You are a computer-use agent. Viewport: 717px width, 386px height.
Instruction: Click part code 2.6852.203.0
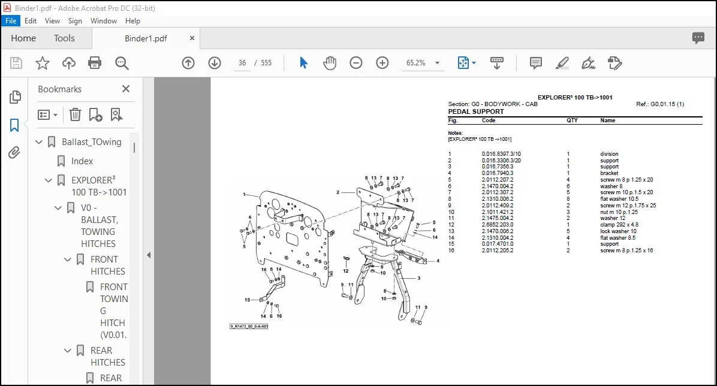(x=498, y=225)
